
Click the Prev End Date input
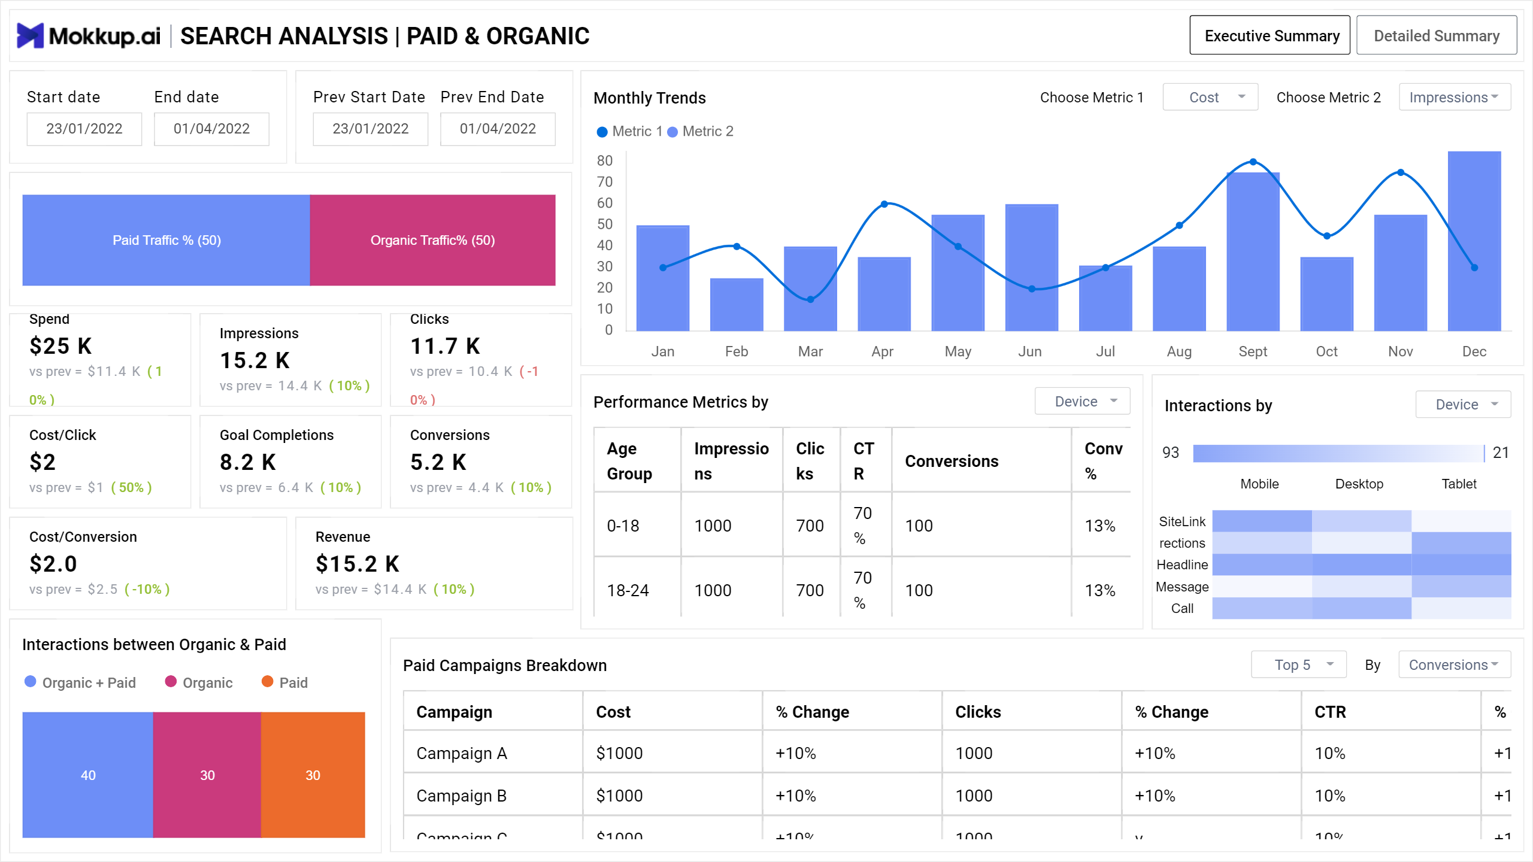coord(498,129)
